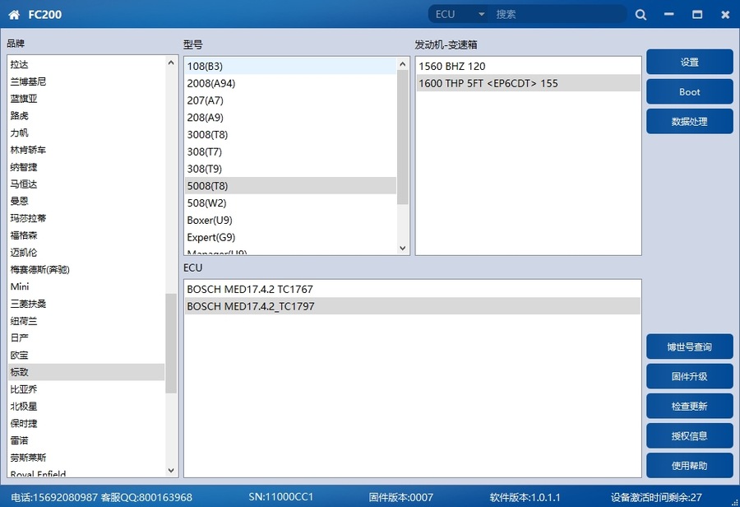Select brand 曼恩
Image resolution: width=740 pixels, height=507 pixels.
coord(86,201)
